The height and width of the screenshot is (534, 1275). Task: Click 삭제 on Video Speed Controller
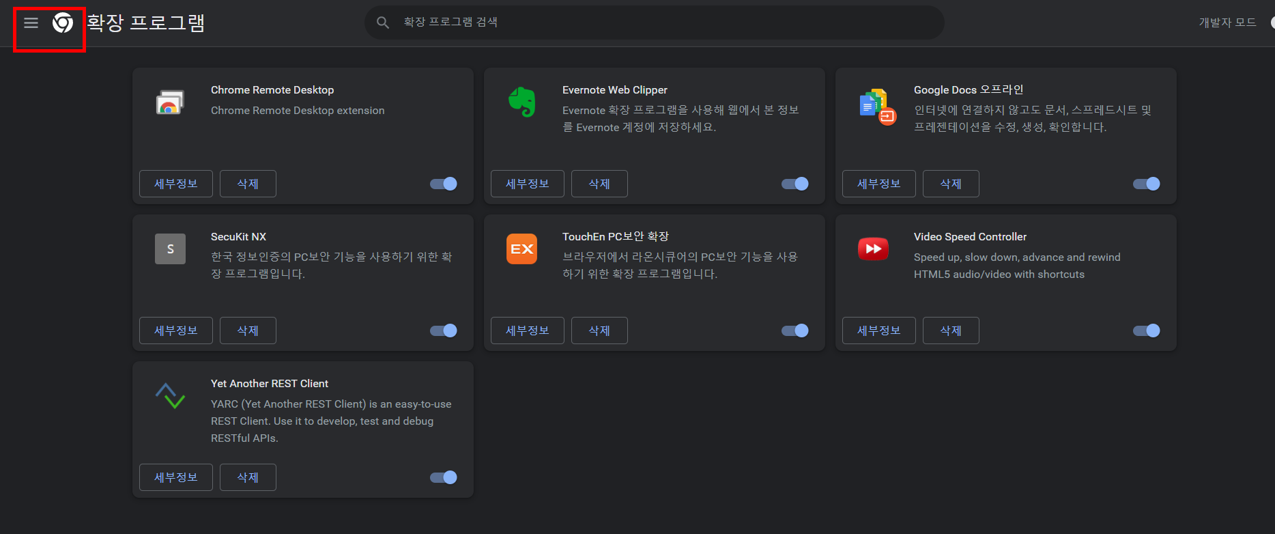point(951,331)
